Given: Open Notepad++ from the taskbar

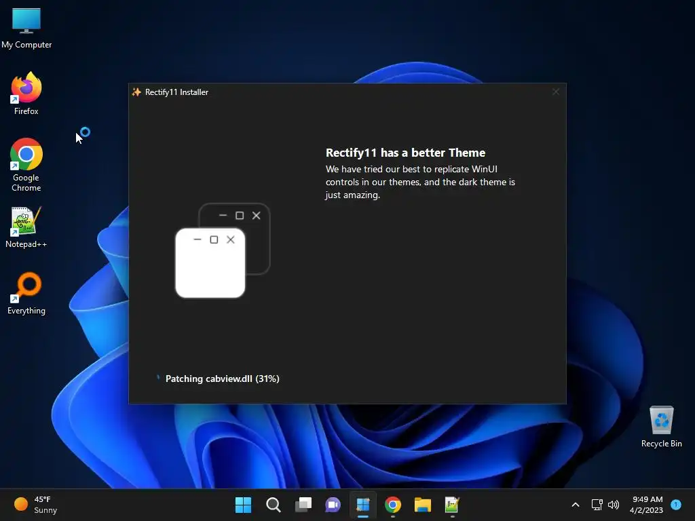Looking at the screenshot, I should tap(452, 505).
